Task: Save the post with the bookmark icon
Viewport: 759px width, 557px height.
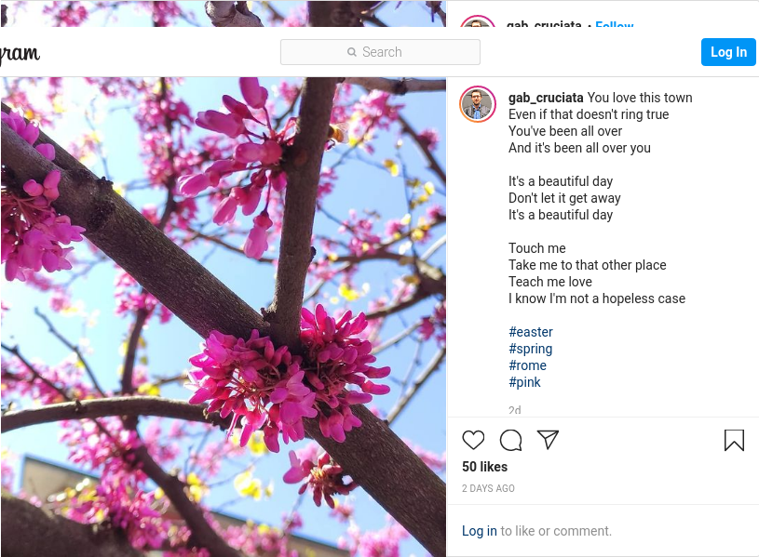Action: coord(734,440)
